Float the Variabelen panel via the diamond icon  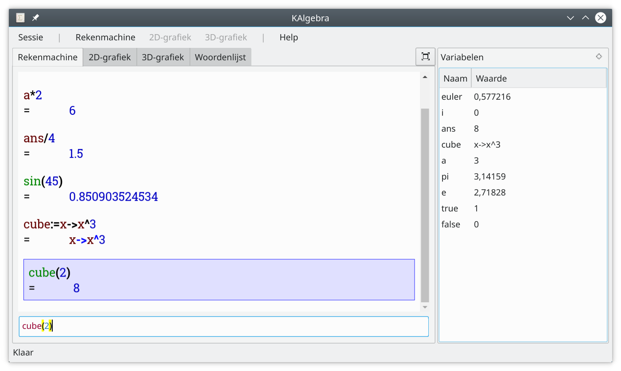(x=599, y=56)
